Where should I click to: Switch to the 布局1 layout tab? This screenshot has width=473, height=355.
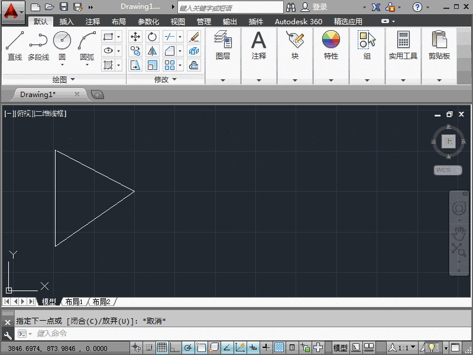coord(73,301)
